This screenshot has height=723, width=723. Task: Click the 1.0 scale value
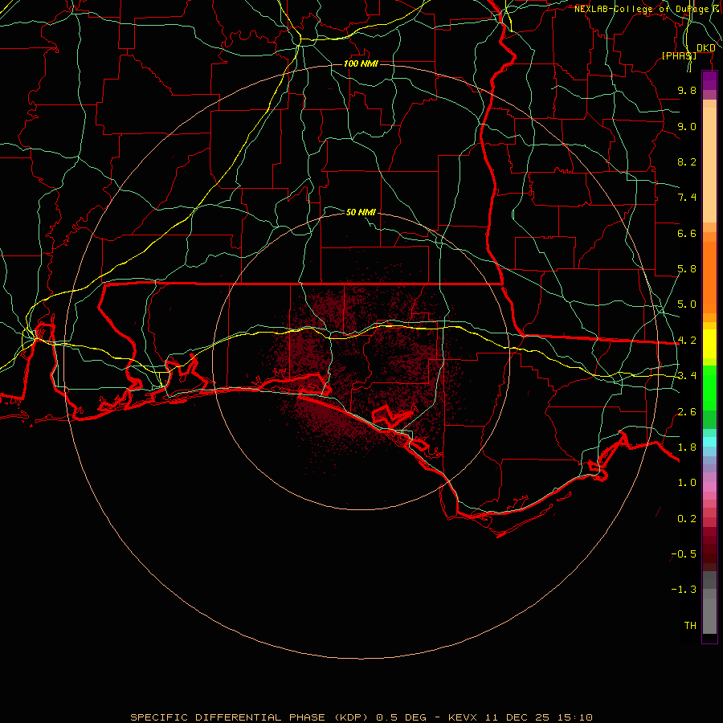point(687,483)
